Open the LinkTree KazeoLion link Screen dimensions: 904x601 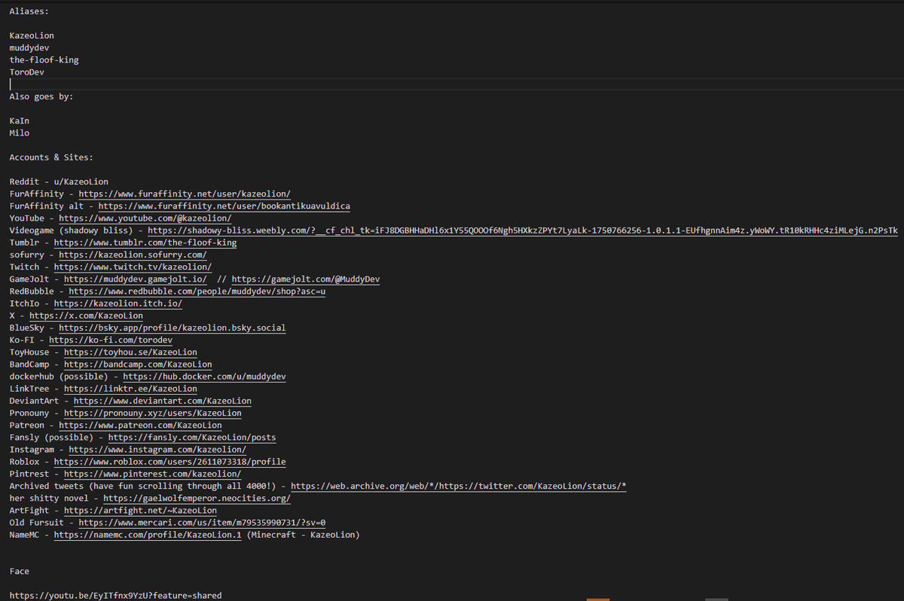pyautogui.click(x=130, y=389)
